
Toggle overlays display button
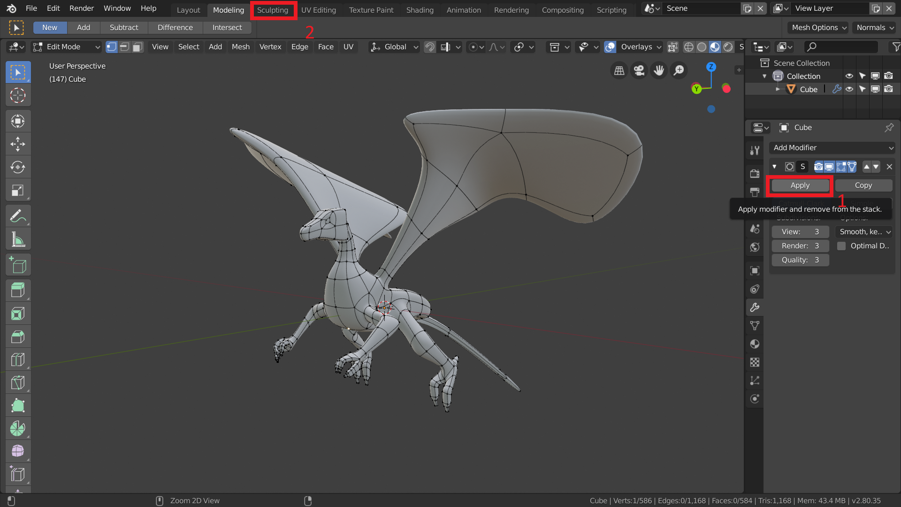[610, 47]
